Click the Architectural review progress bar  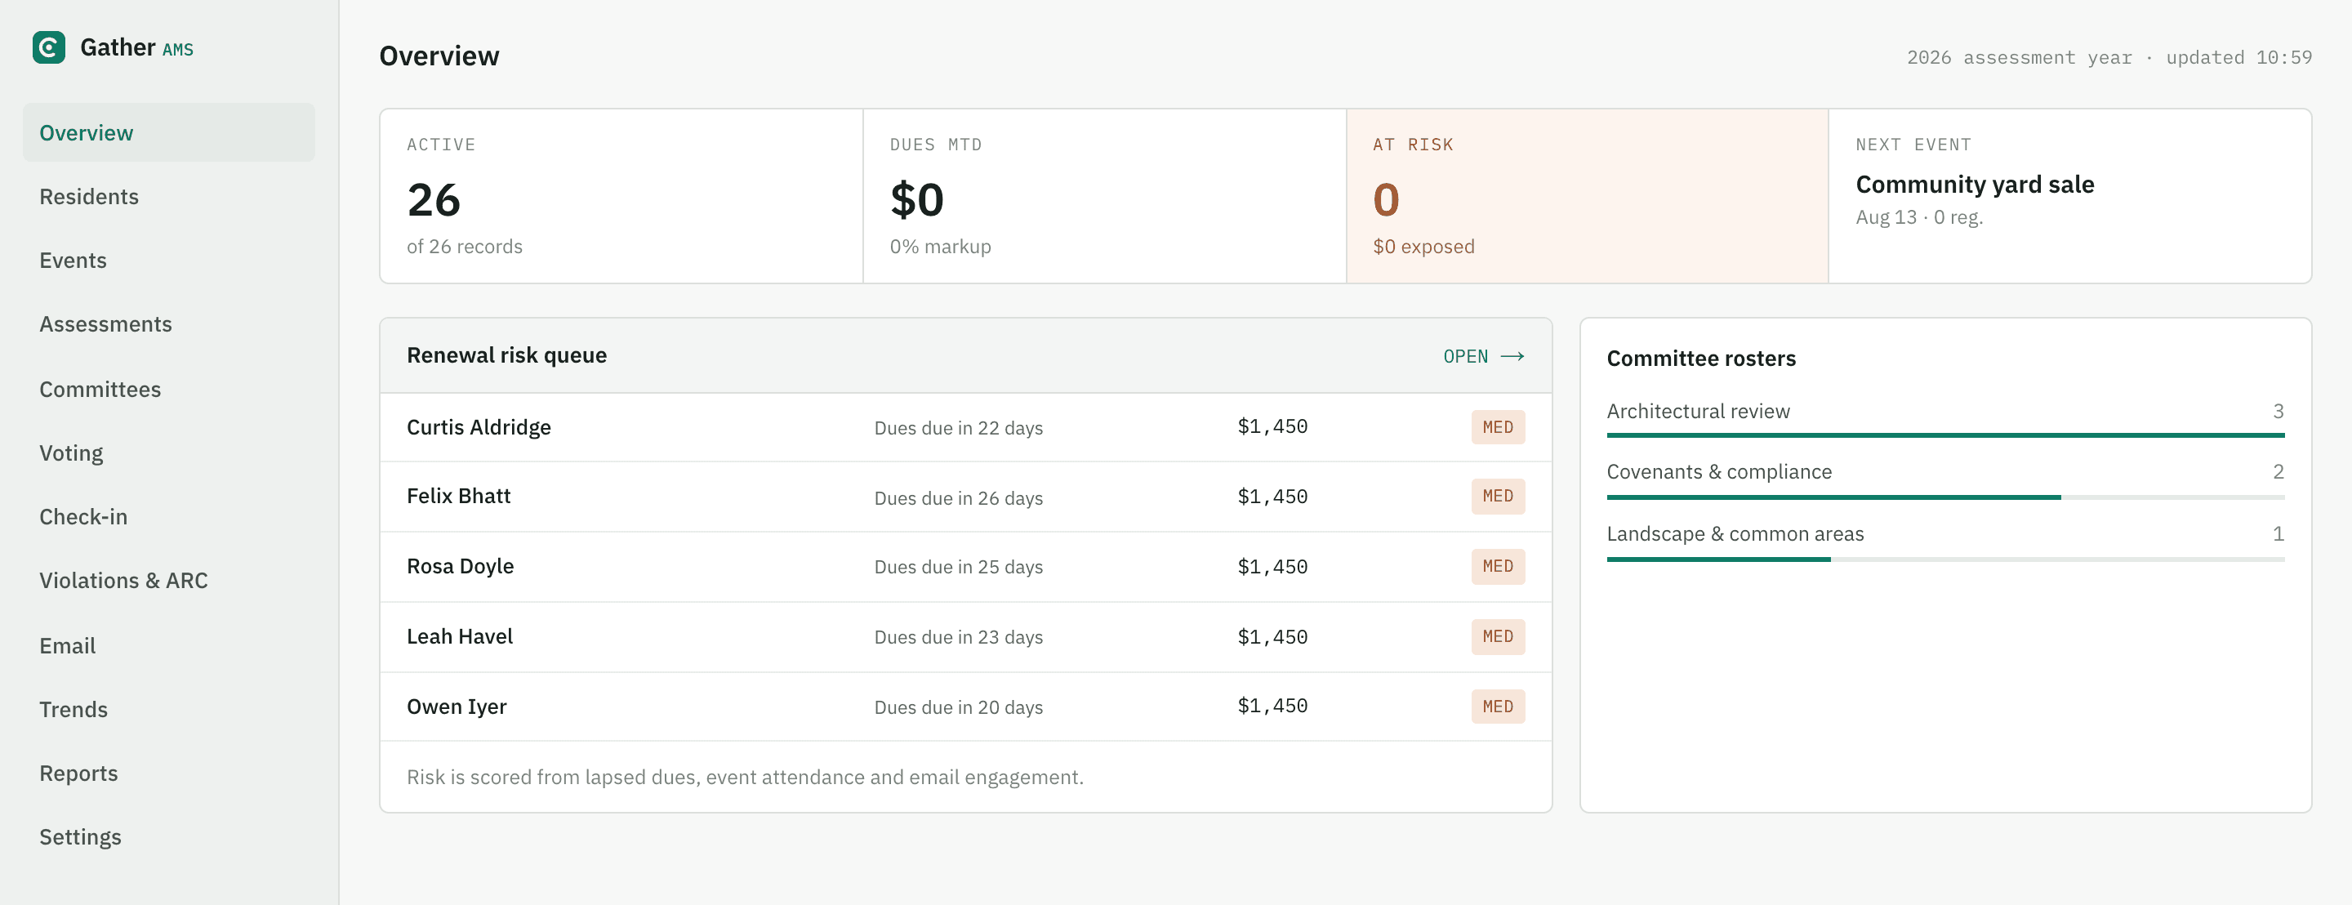pyautogui.click(x=1945, y=435)
